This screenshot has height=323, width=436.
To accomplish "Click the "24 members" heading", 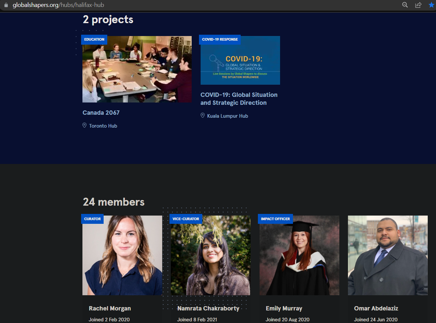I will click(x=114, y=202).
